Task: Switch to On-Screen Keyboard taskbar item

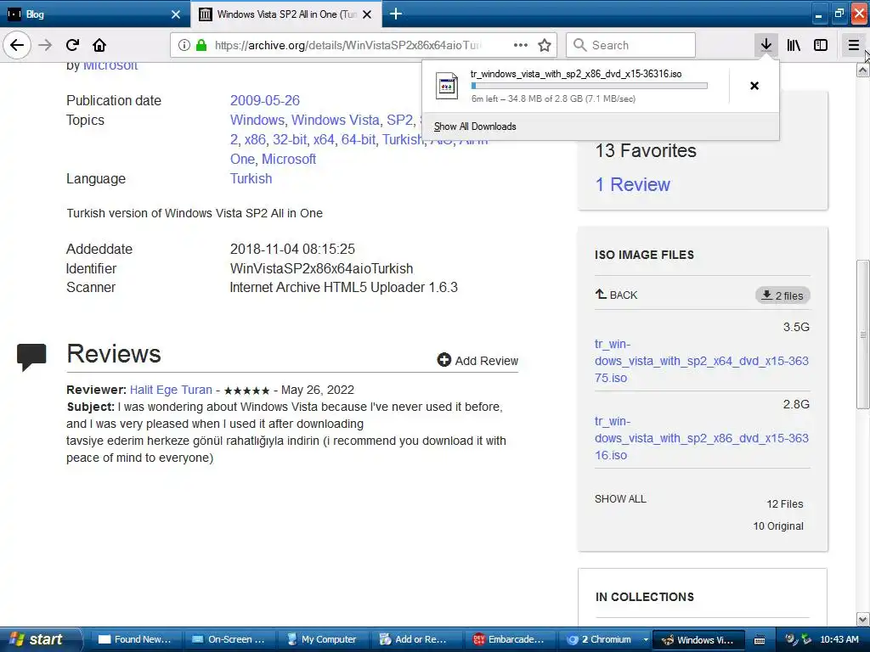Action: point(230,639)
